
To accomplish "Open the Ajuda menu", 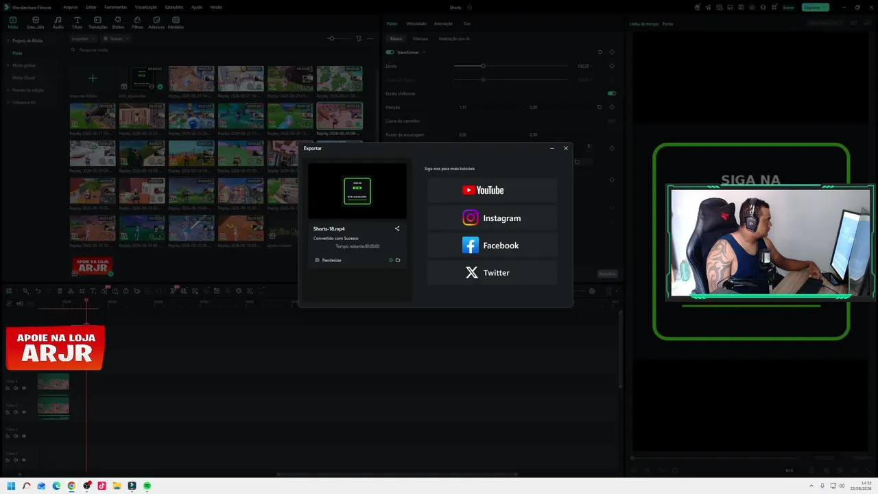I will coord(196,7).
